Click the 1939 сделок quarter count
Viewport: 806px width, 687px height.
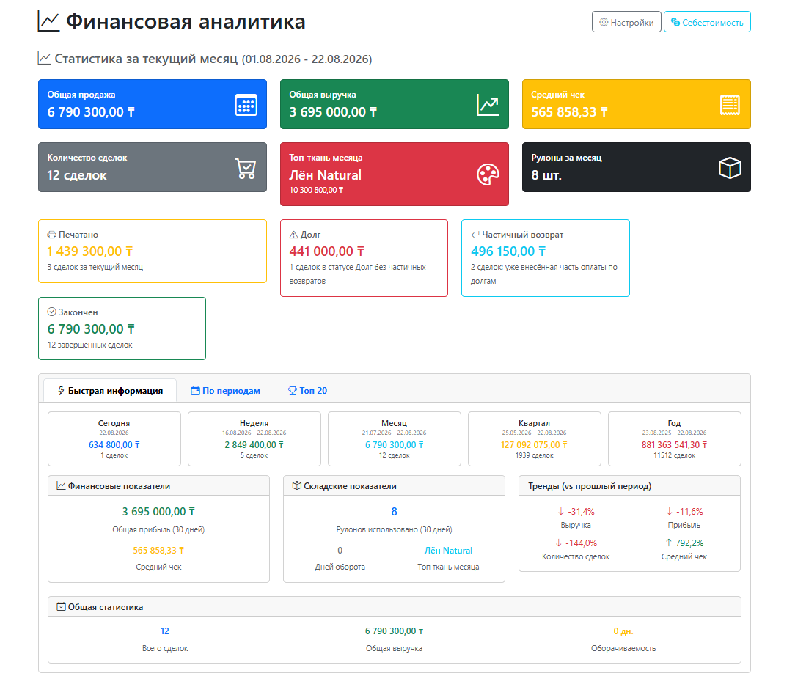(x=535, y=455)
